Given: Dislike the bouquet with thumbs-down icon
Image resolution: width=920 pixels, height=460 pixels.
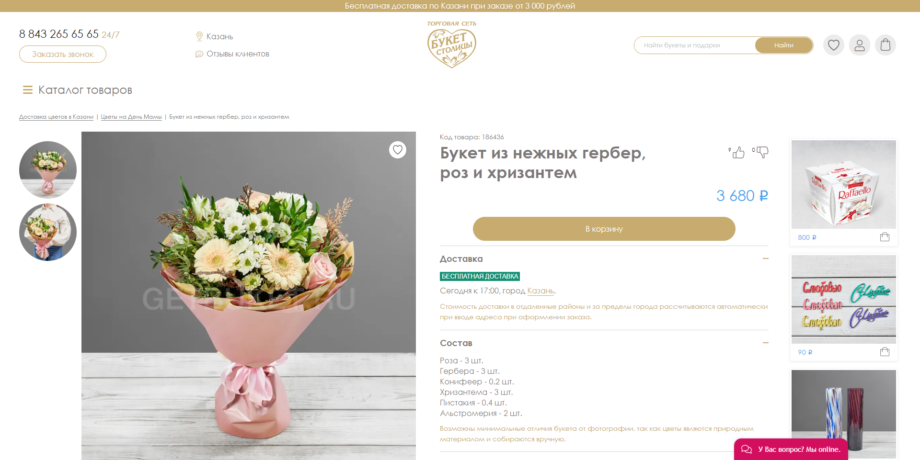Looking at the screenshot, I should pyautogui.click(x=762, y=152).
